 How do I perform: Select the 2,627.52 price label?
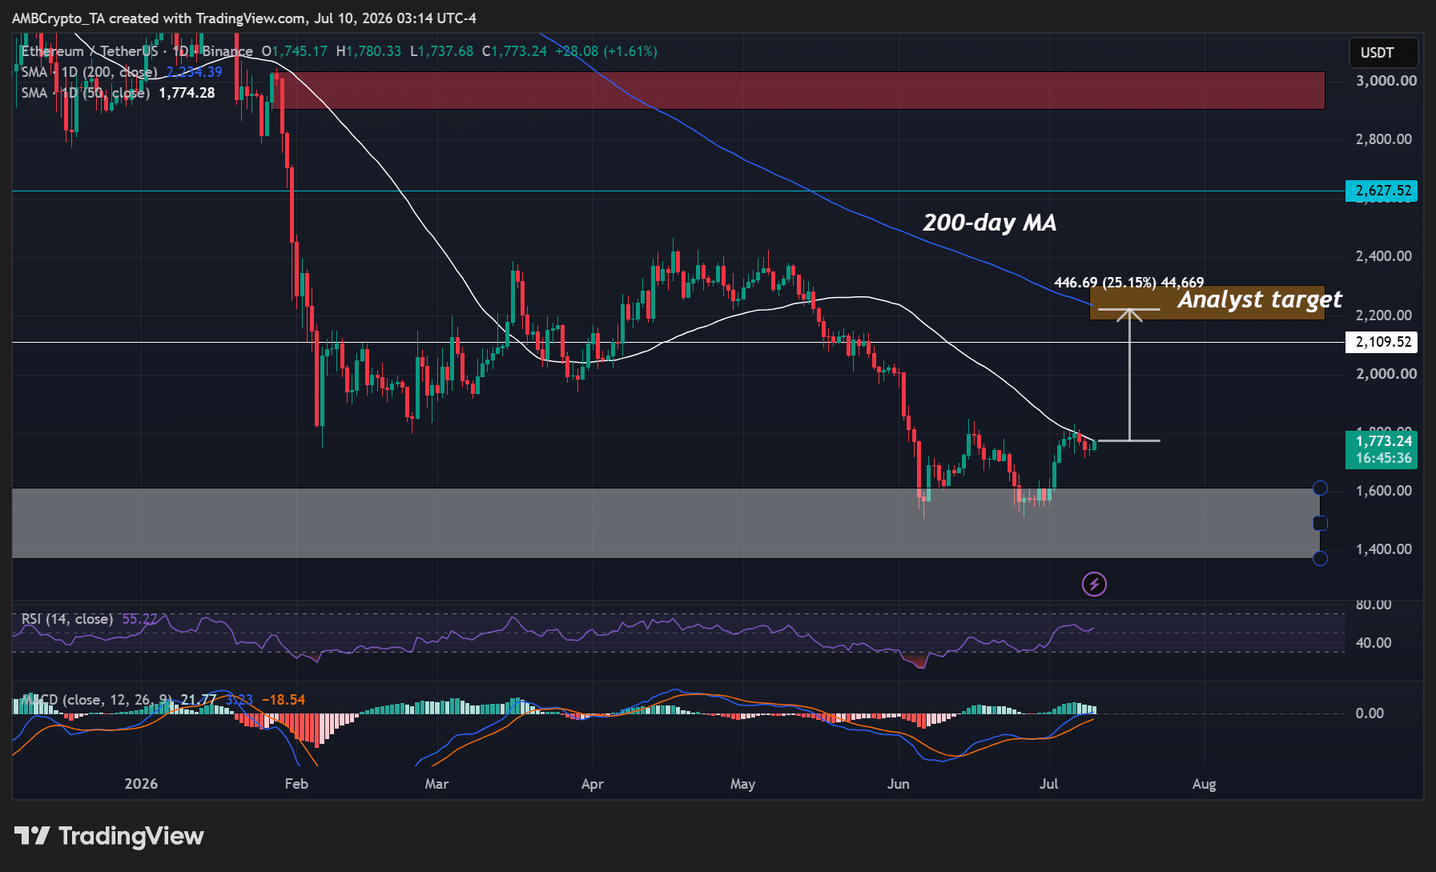point(1382,191)
